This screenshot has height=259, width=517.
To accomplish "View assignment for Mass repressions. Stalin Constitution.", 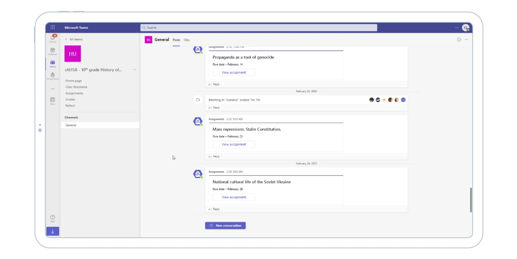I will click(234, 145).
